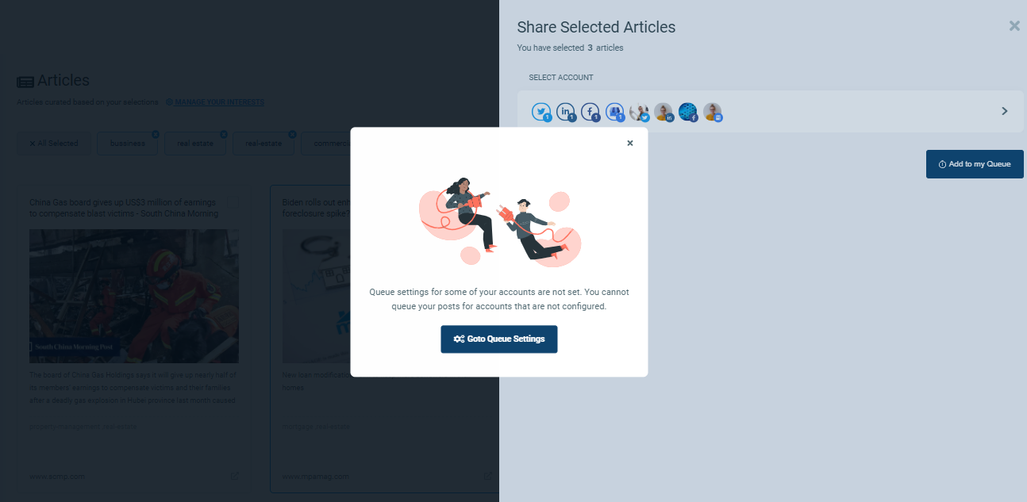1027x502 pixels.
Task: Choose the profile avatar with LinkedIn badge
Action: coord(664,112)
